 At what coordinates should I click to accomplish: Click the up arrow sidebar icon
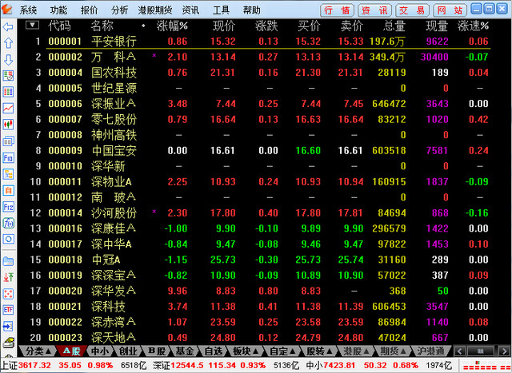point(8,43)
